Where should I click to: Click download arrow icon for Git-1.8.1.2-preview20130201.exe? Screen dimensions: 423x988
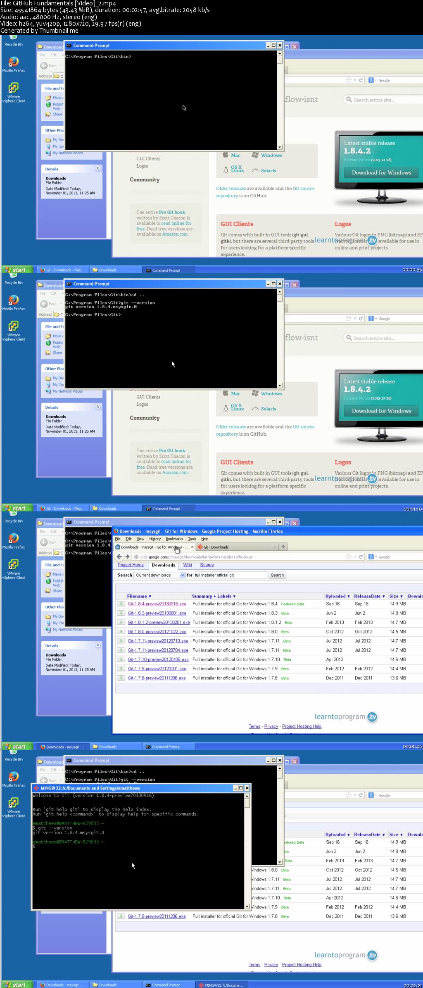pyautogui.click(x=121, y=622)
